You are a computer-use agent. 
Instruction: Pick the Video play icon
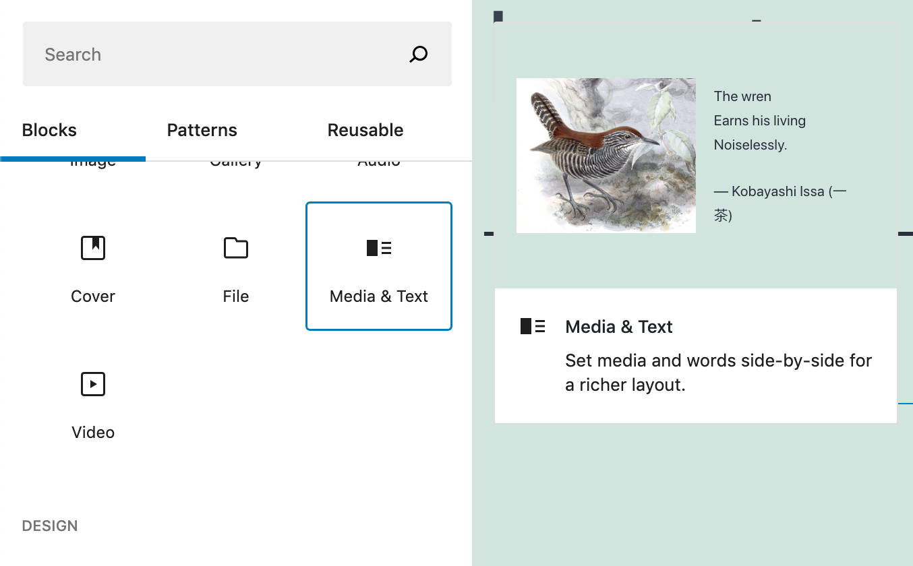[x=93, y=384]
